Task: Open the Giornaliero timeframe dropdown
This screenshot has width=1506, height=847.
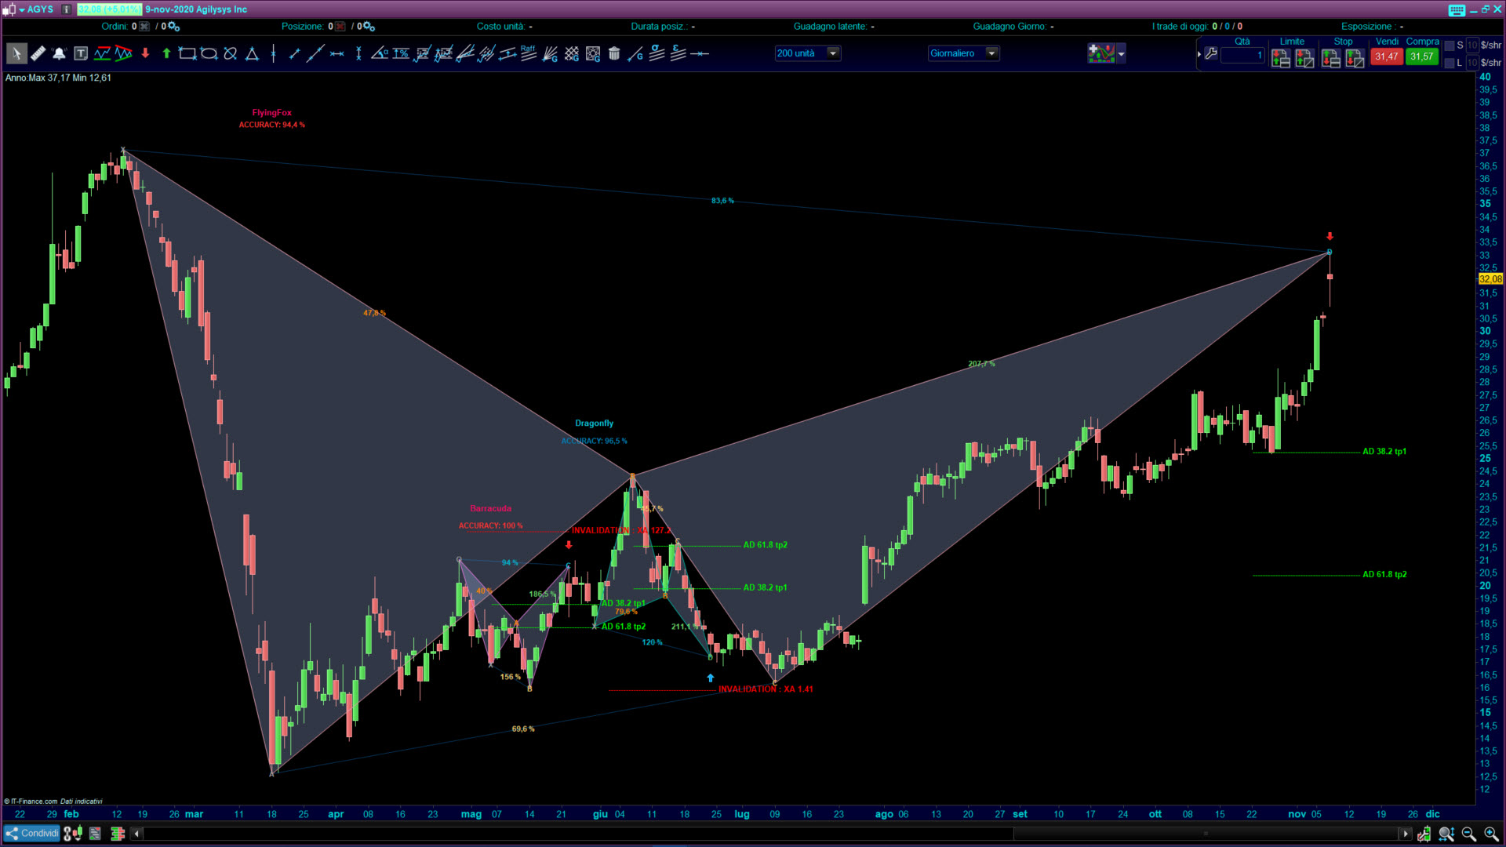Action: (x=991, y=53)
